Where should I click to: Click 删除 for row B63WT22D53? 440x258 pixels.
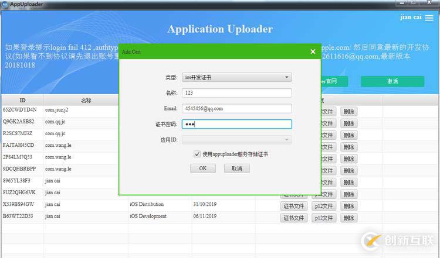[x=349, y=218]
